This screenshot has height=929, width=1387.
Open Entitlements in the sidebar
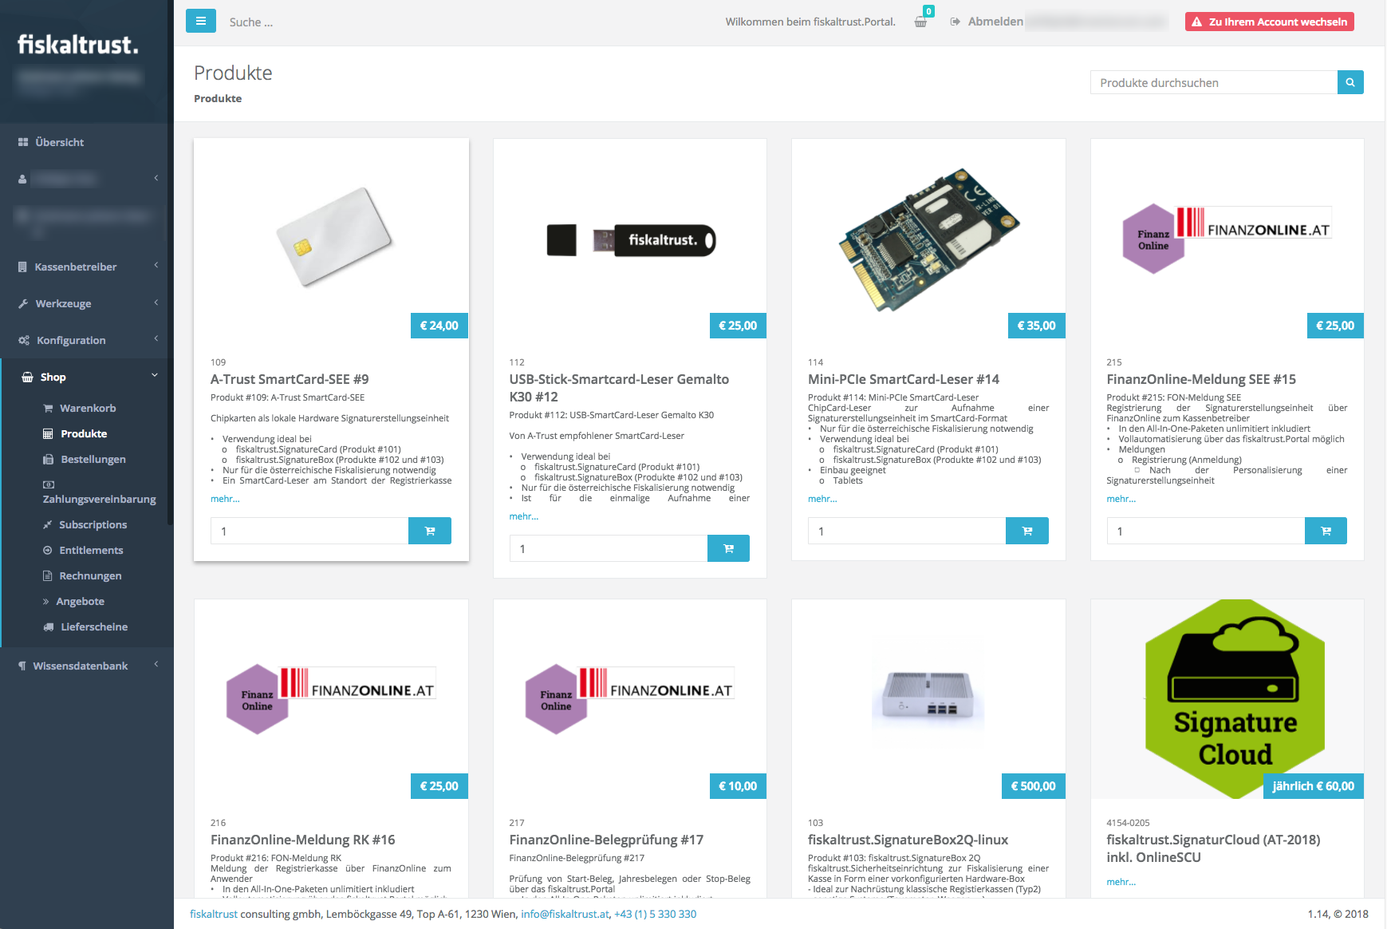(x=91, y=550)
